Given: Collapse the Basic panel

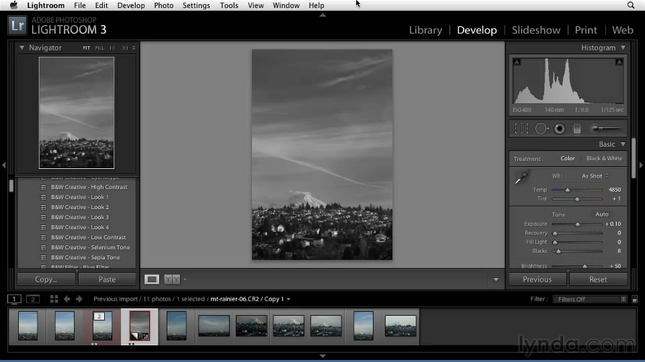Looking at the screenshot, I should click(x=623, y=144).
